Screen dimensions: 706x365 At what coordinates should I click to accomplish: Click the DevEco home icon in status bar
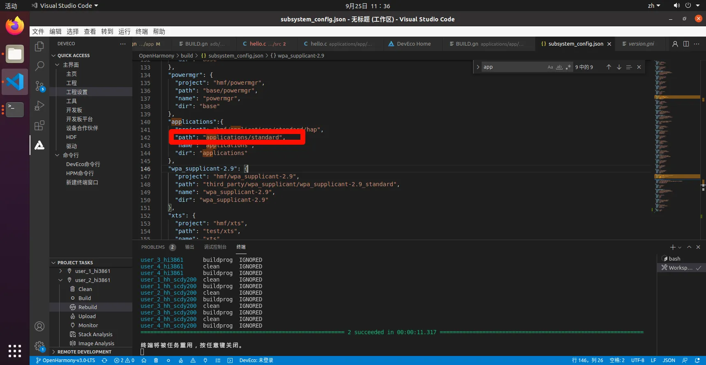[144, 360]
